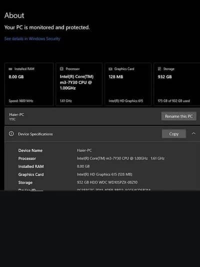200x267 pixels.
Task: Click the Installed RAM specification label
Action: coord(31,166)
